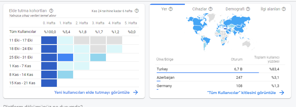
Task: Click help icon beside the Kas 24 date range
Action: [x=137, y=11]
